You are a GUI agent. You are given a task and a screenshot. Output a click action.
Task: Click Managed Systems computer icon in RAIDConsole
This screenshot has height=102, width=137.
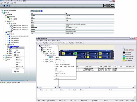40,46
